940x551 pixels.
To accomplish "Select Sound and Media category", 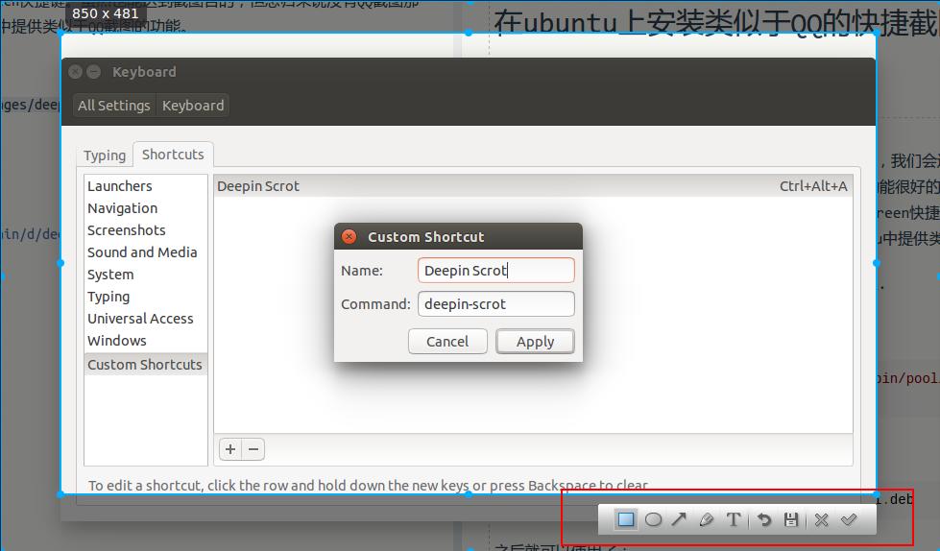I will click(x=142, y=252).
